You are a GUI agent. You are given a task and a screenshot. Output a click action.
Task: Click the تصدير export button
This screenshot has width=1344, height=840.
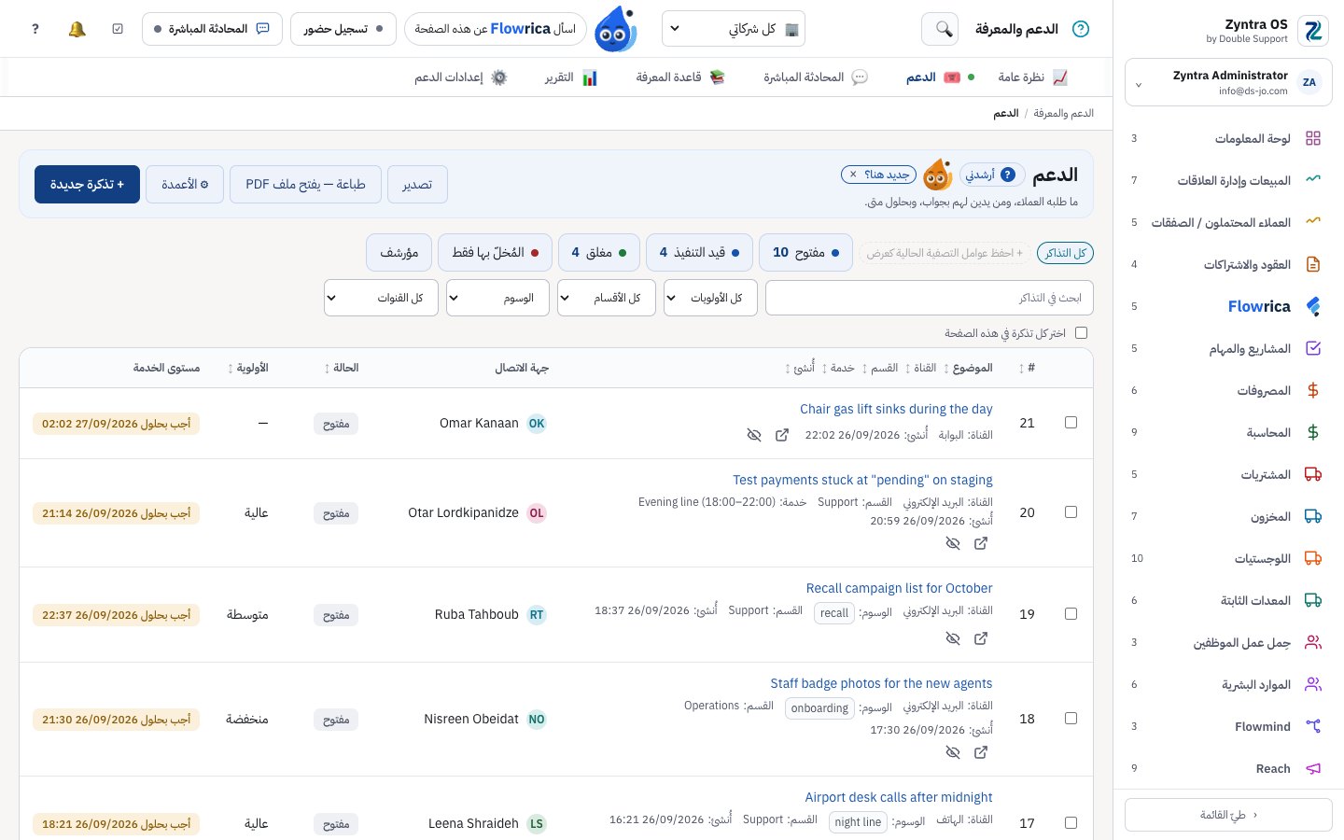pyautogui.click(x=417, y=184)
